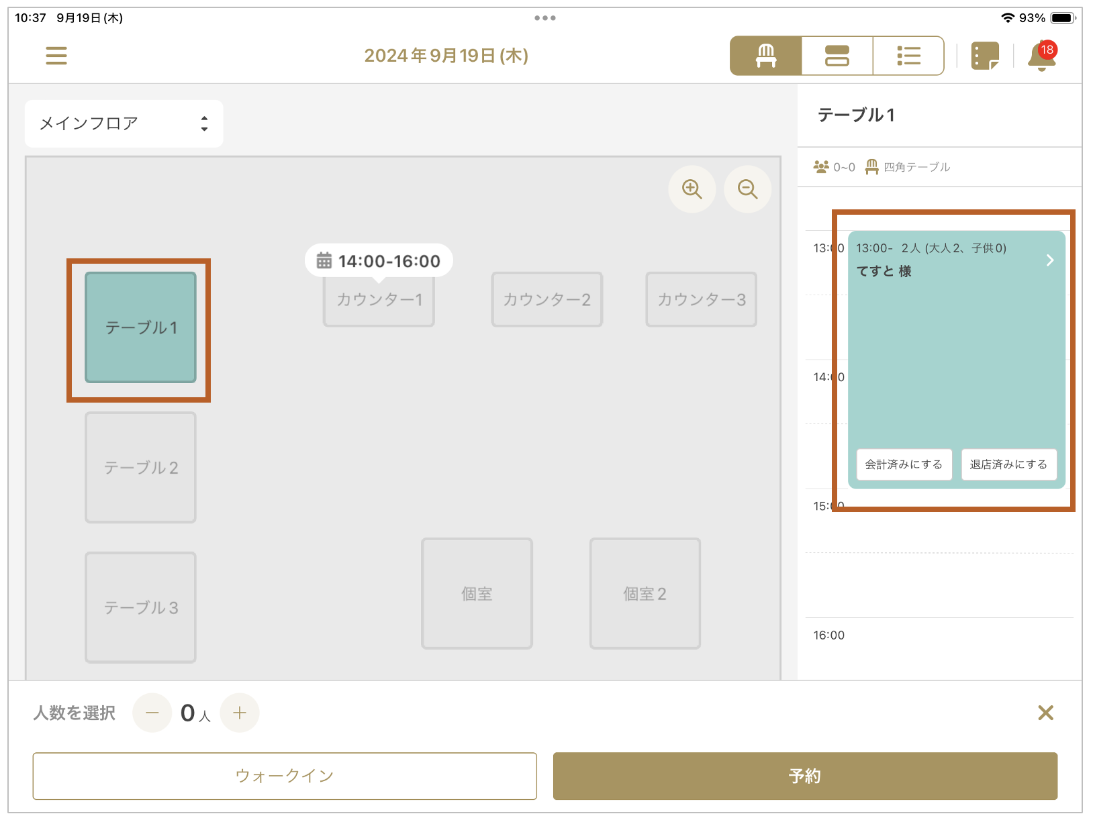The width and height of the screenshot is (1093, 820).
Task: Select テーブル2 on the floor map
Action: 141,468
